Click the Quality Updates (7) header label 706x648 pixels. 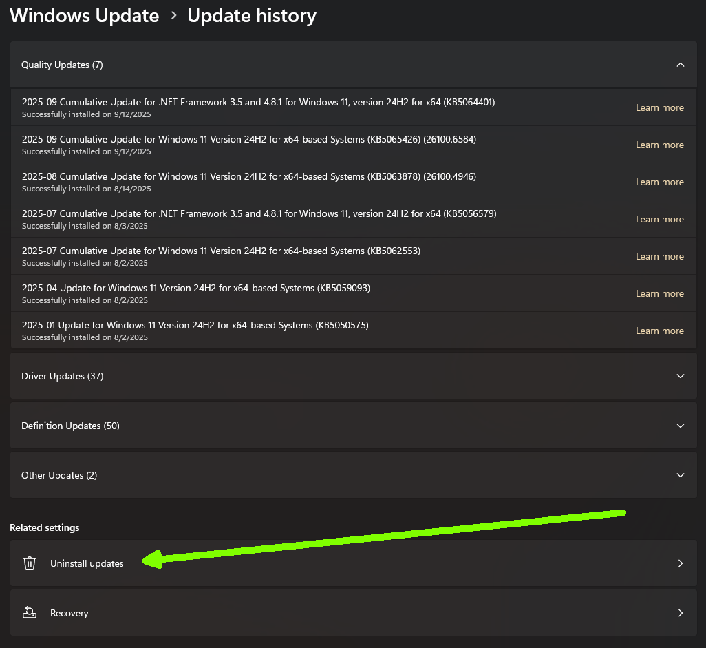coord(62,65)
